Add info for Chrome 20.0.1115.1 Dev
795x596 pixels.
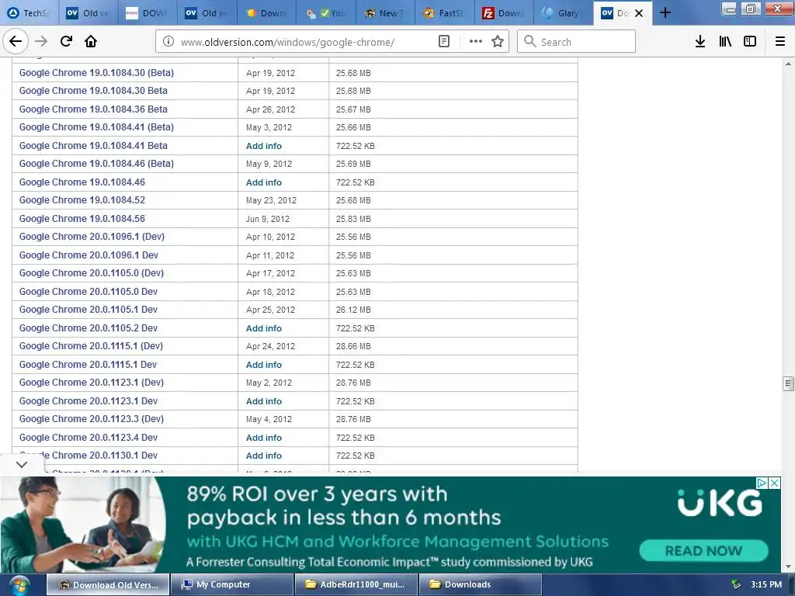(264, 365)
